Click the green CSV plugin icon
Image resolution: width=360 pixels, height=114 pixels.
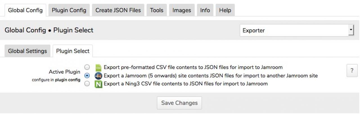pyautogui.click(x=98, y=68)
